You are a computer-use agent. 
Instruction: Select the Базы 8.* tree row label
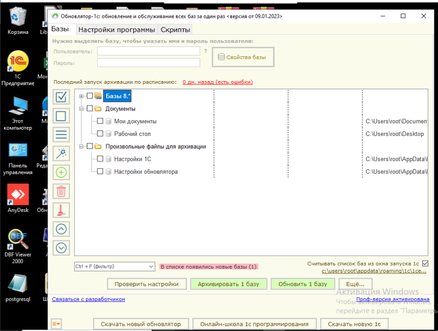pyautogui.click(x=118, y=96)
